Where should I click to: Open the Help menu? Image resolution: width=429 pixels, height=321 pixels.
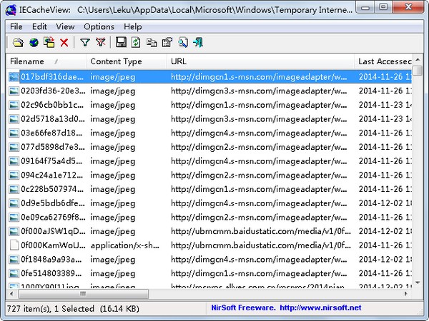pyautogui.click(x=133, y=26)
